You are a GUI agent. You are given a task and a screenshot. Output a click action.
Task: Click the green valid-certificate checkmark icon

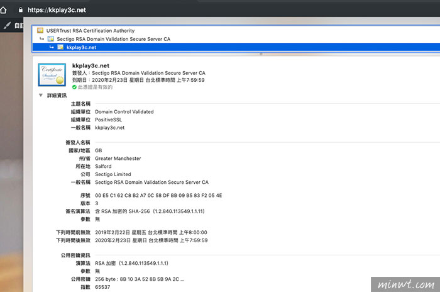74,87
